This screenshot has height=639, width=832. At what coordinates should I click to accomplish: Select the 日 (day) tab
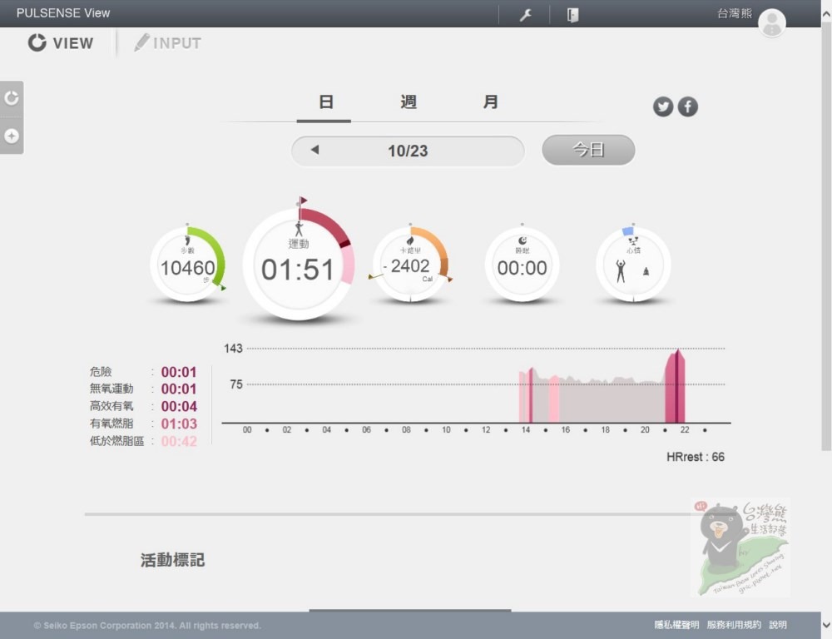click(x=325, y=102)
